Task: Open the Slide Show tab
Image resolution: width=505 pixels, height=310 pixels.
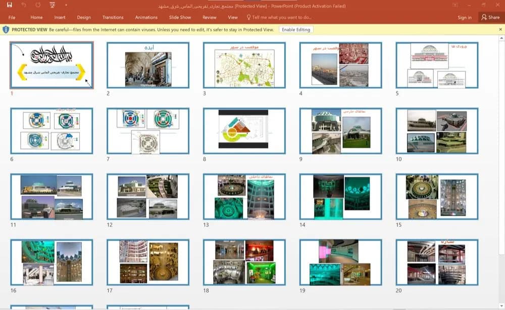Action: coord(180,17)
